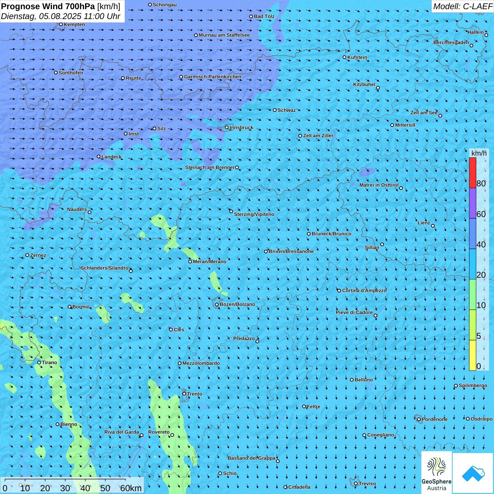Click the Kitzbühel label
Viewport: 494px width, 494px height.
[364, 84]
